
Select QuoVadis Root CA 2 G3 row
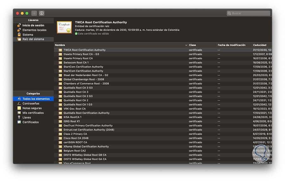pyautogui.click(x=163, y=96)
